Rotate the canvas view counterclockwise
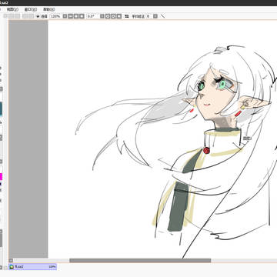 (x=108, y=16)
